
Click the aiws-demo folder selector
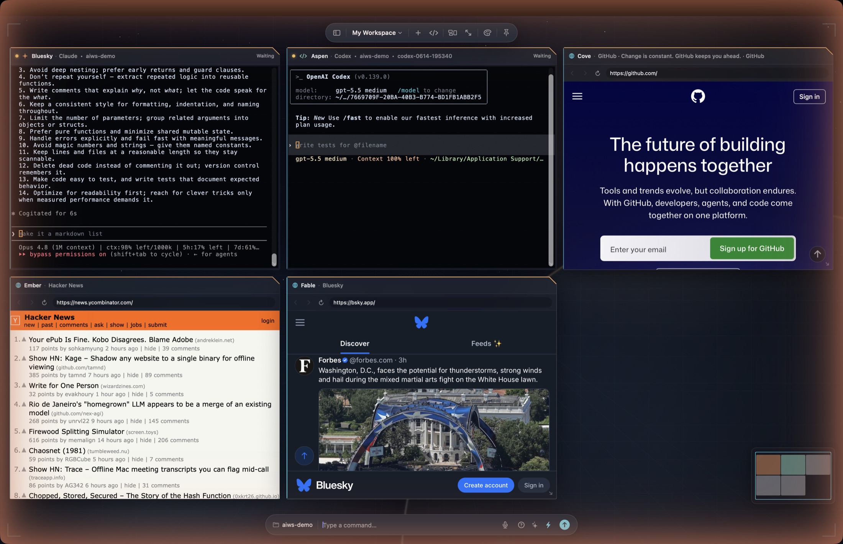click(x=293, y=525)
